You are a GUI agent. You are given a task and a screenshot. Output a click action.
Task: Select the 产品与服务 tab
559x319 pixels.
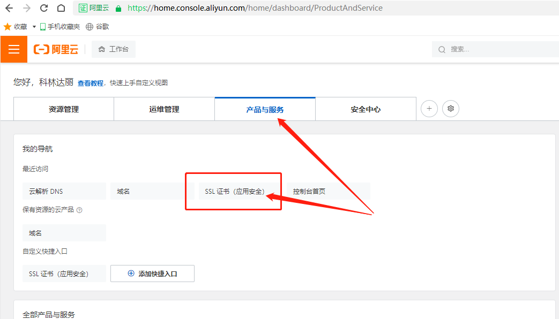[x=265, y=109]
